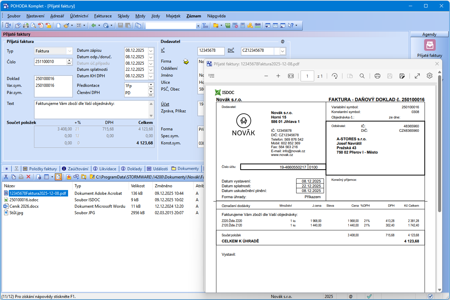
Task: Click the PDF search magnifier icon
Action: coord(362,76)
